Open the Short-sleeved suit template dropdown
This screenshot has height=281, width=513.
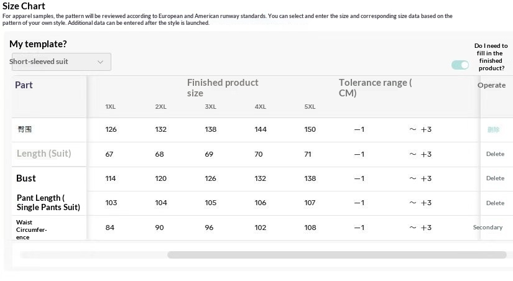tap(62, 62)
